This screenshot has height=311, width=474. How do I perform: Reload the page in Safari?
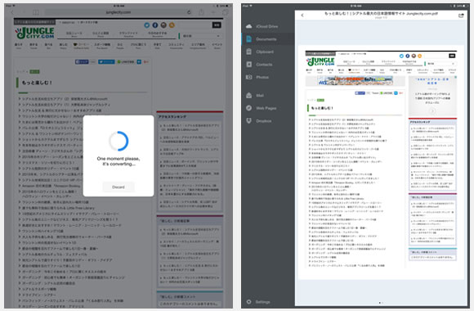(189, 12)
